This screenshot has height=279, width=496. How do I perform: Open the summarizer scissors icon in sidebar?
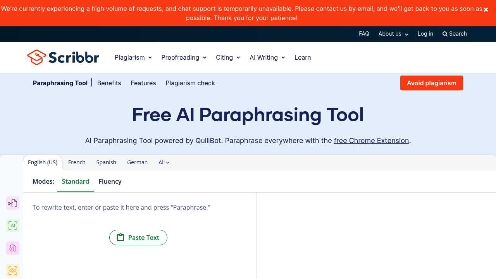pyautogui.click(x=13, y=203)
